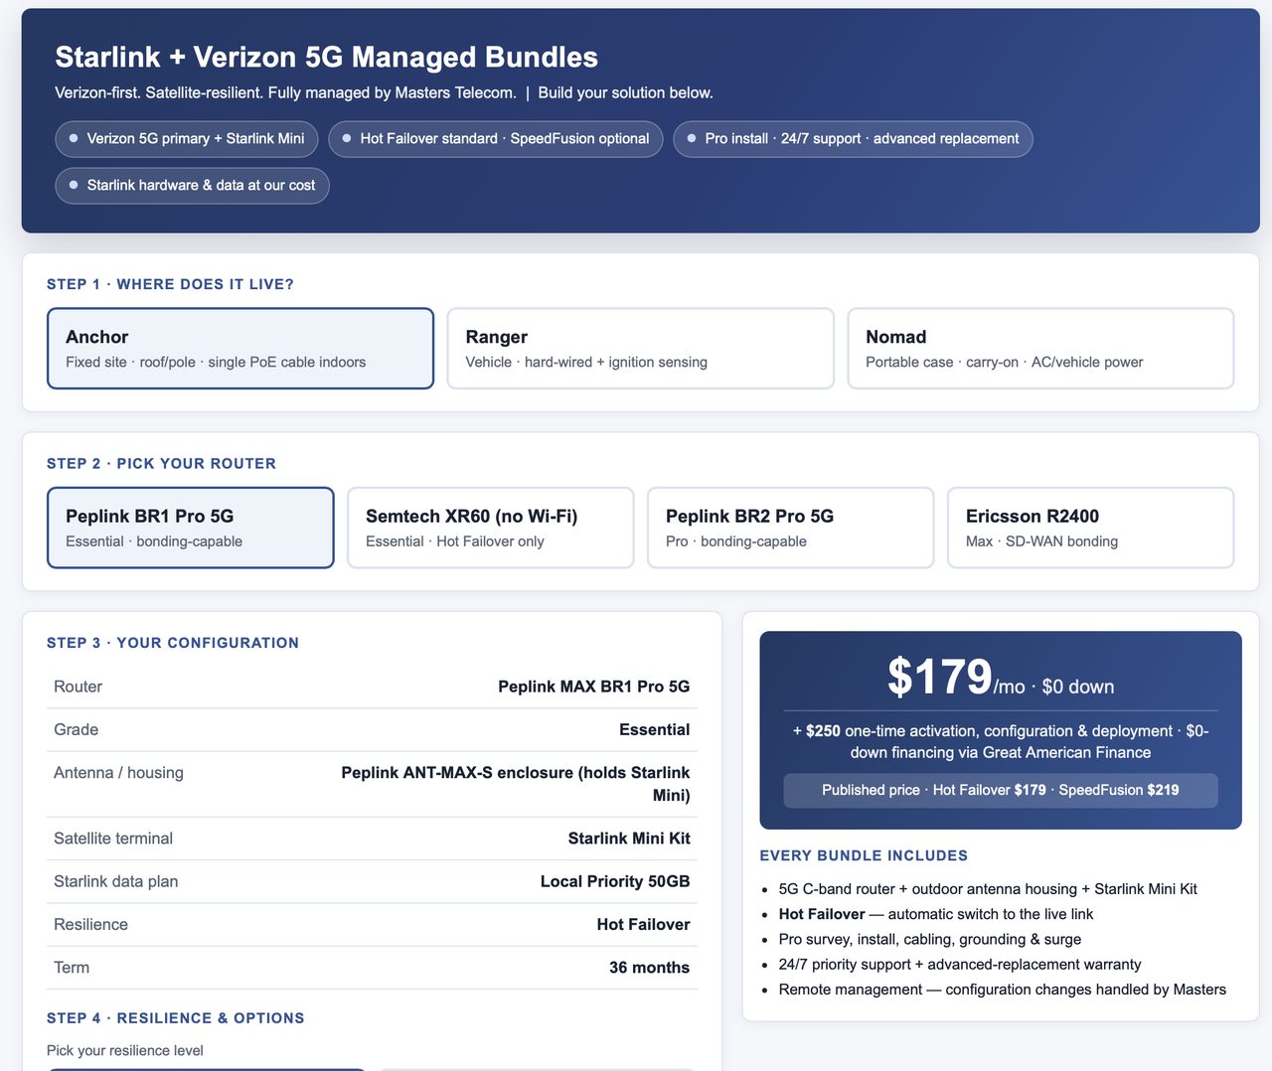1272x1071 pixels.
Task: Click the Peplink ANT-MAX-S enclosure value
Action: pos(515,784)
